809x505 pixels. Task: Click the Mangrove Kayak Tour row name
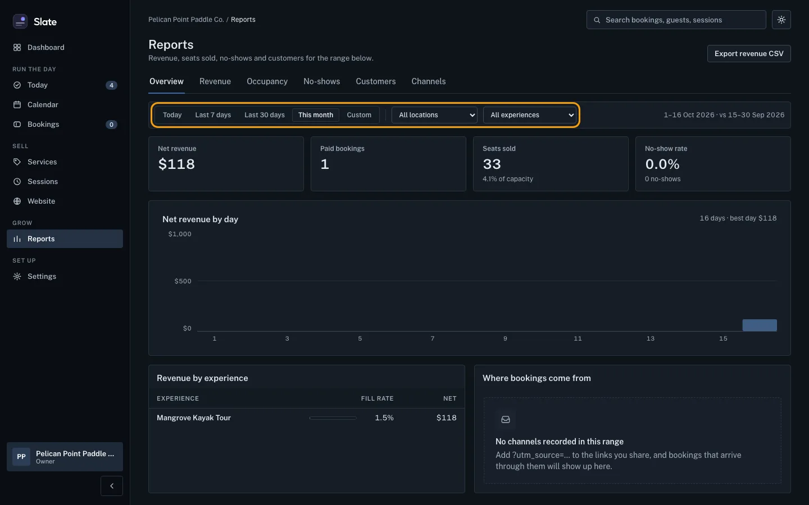click(x=194, y=418)
